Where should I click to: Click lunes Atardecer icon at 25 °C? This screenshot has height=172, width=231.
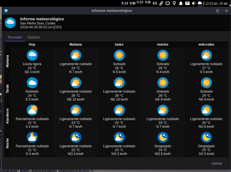119,110
